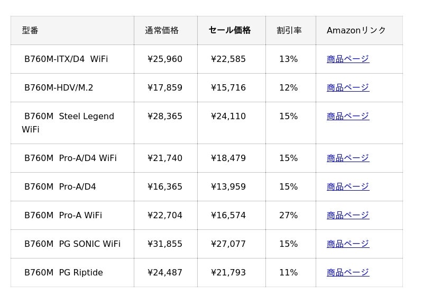Open 商品ページ link for B760M Pro-A/D4 WiFi
This screenshot has width=423, height=303.
[347, 158]
